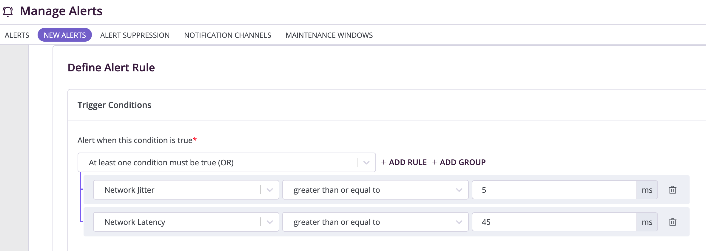Click the jitter threshold field showing 5
Image resolution: width=706 pixels, height=251 pixels.
554,190
